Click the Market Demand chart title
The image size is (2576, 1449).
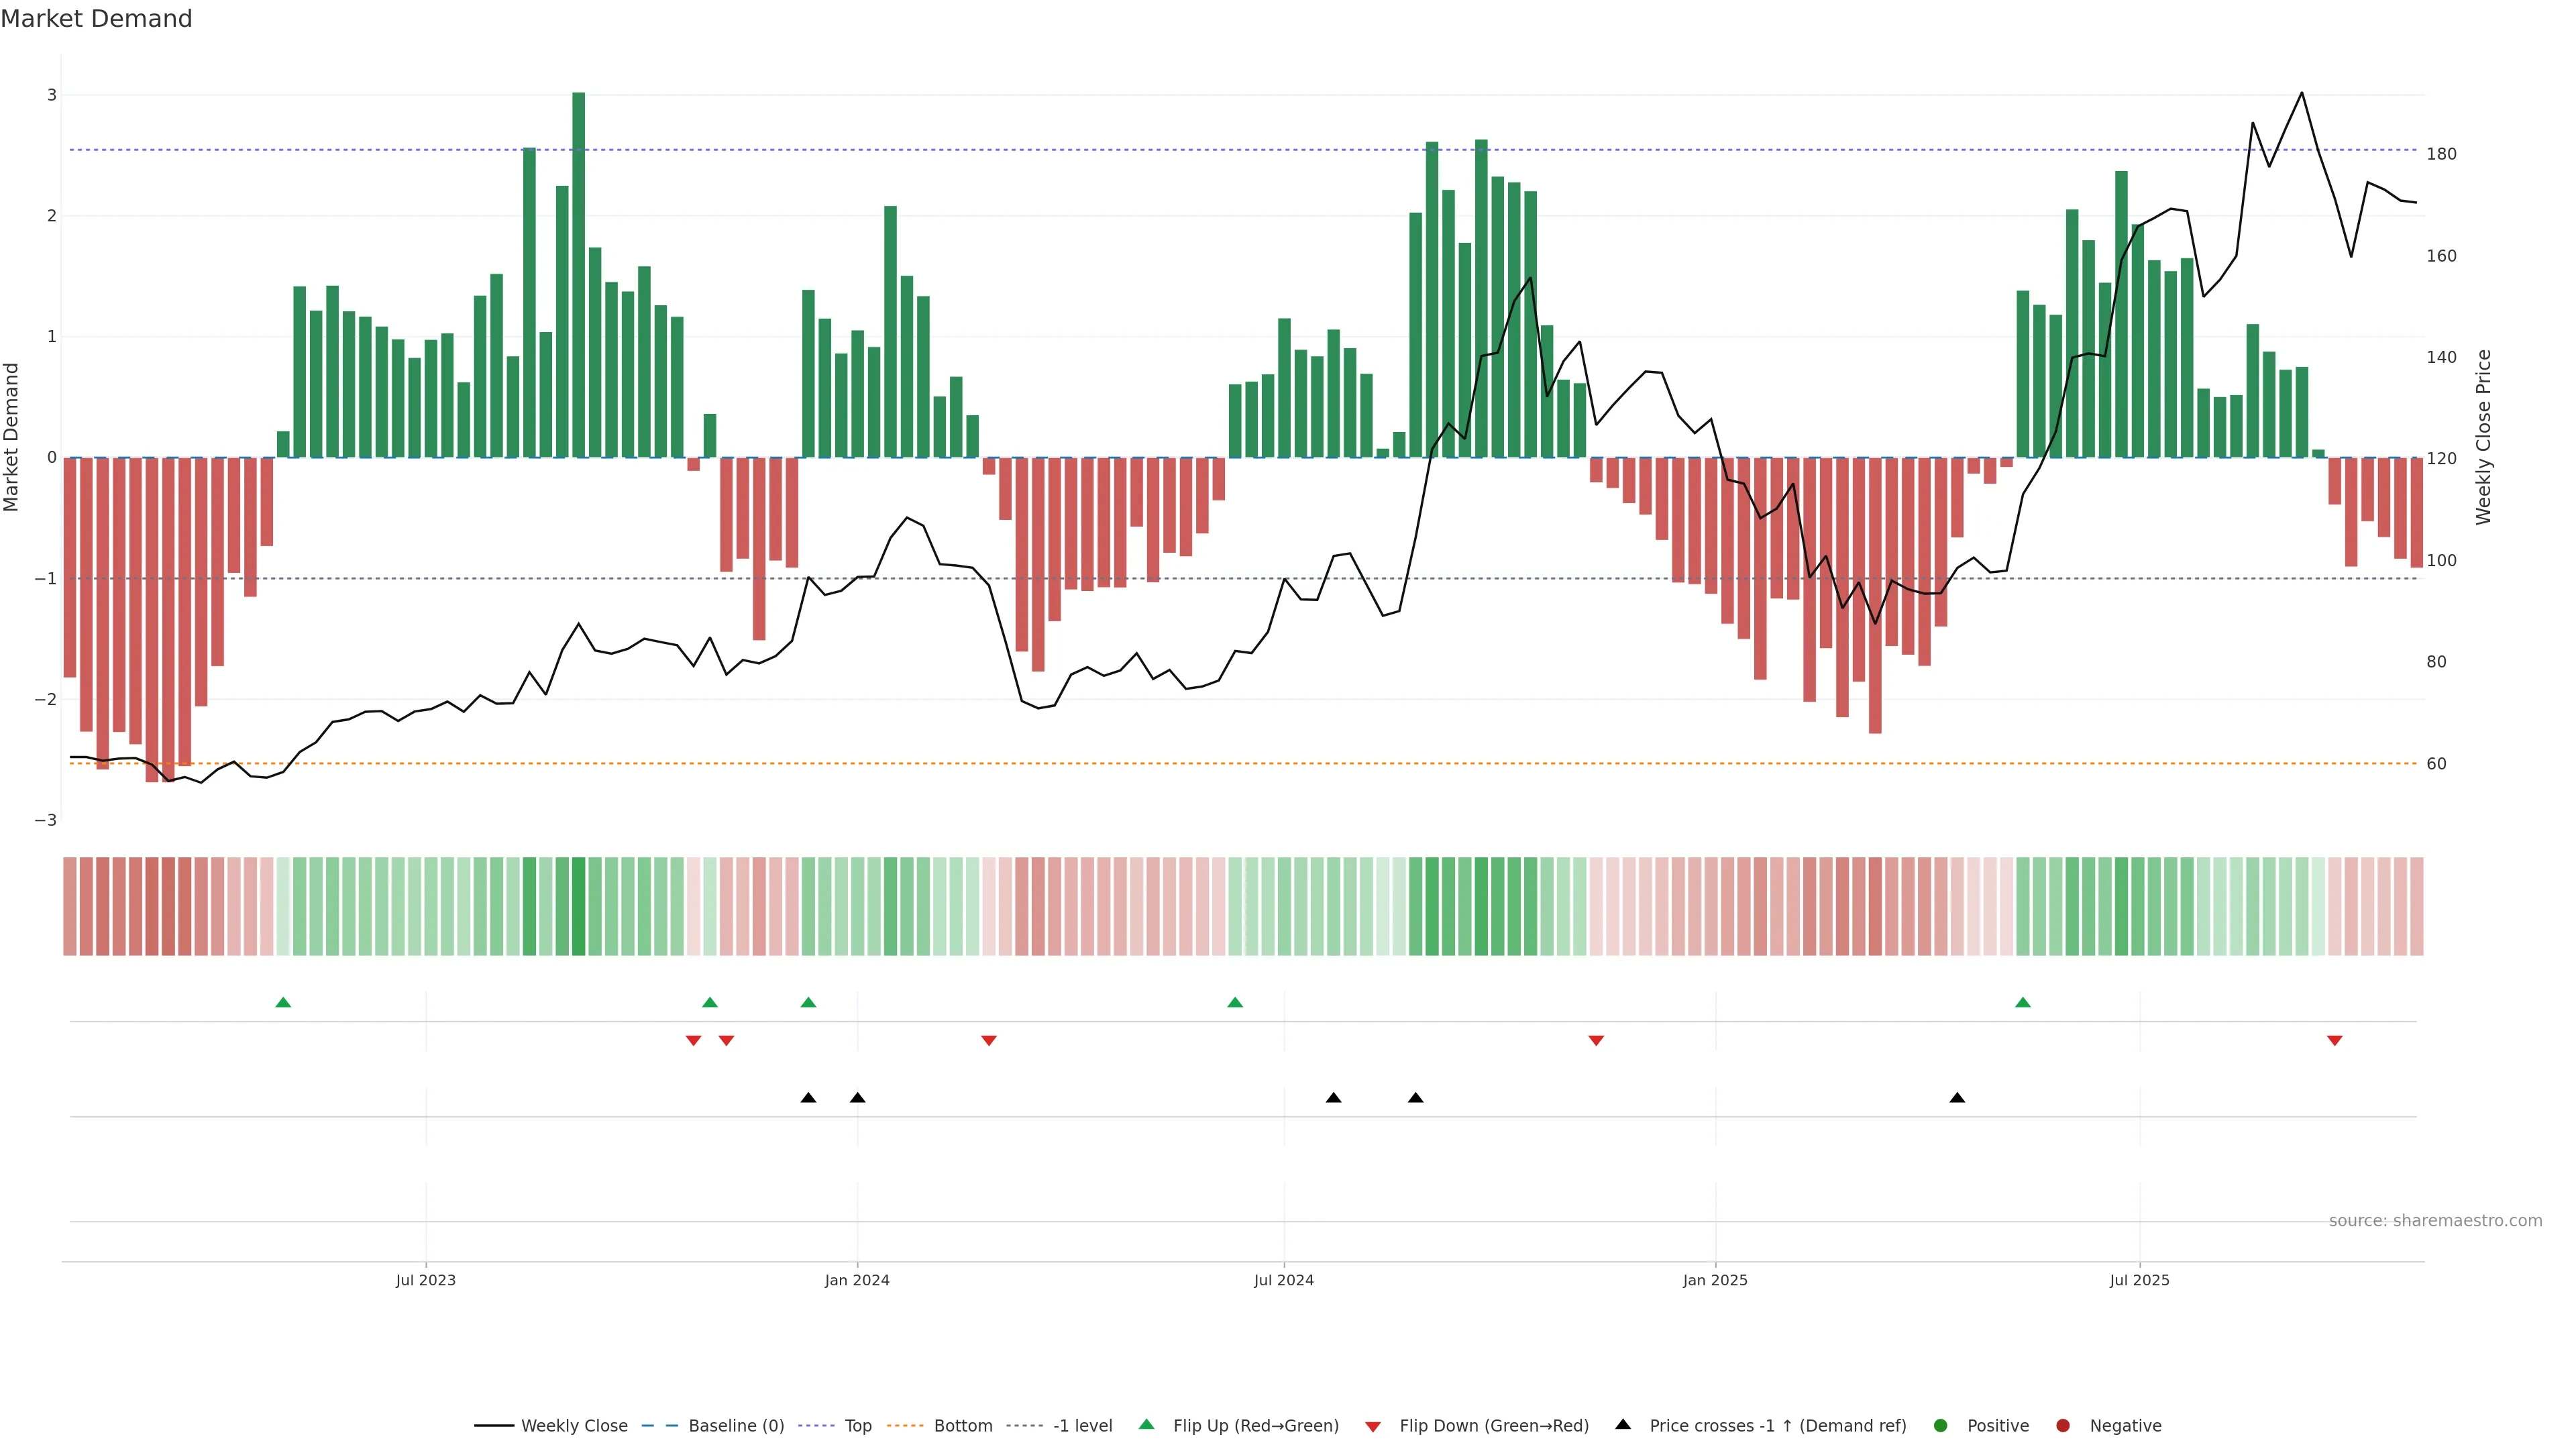tap(96, 19)
